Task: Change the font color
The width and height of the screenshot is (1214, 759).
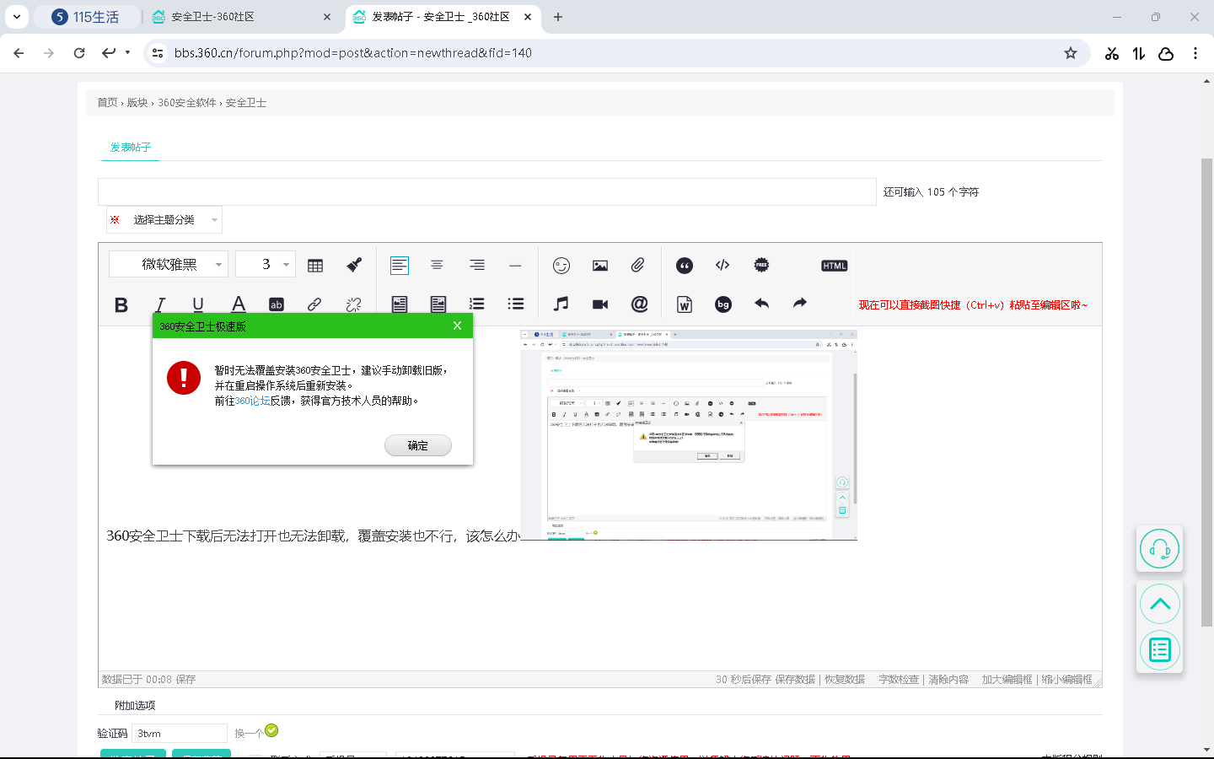Action: point(239,304)
